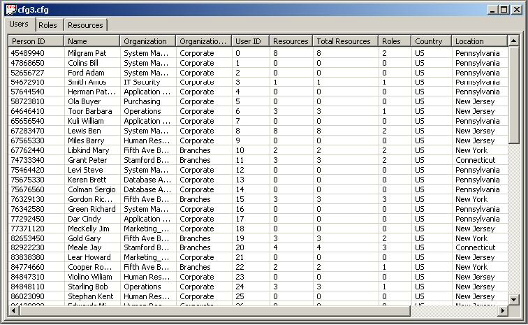528x325 pixels.
Task: Select the Libkind Mary user row
Action: pos(258,150)
